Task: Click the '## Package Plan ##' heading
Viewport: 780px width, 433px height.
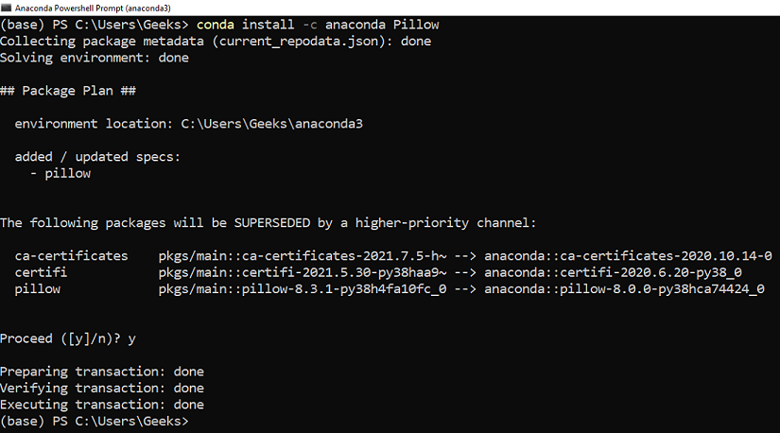Action: (x=68, y=91)
